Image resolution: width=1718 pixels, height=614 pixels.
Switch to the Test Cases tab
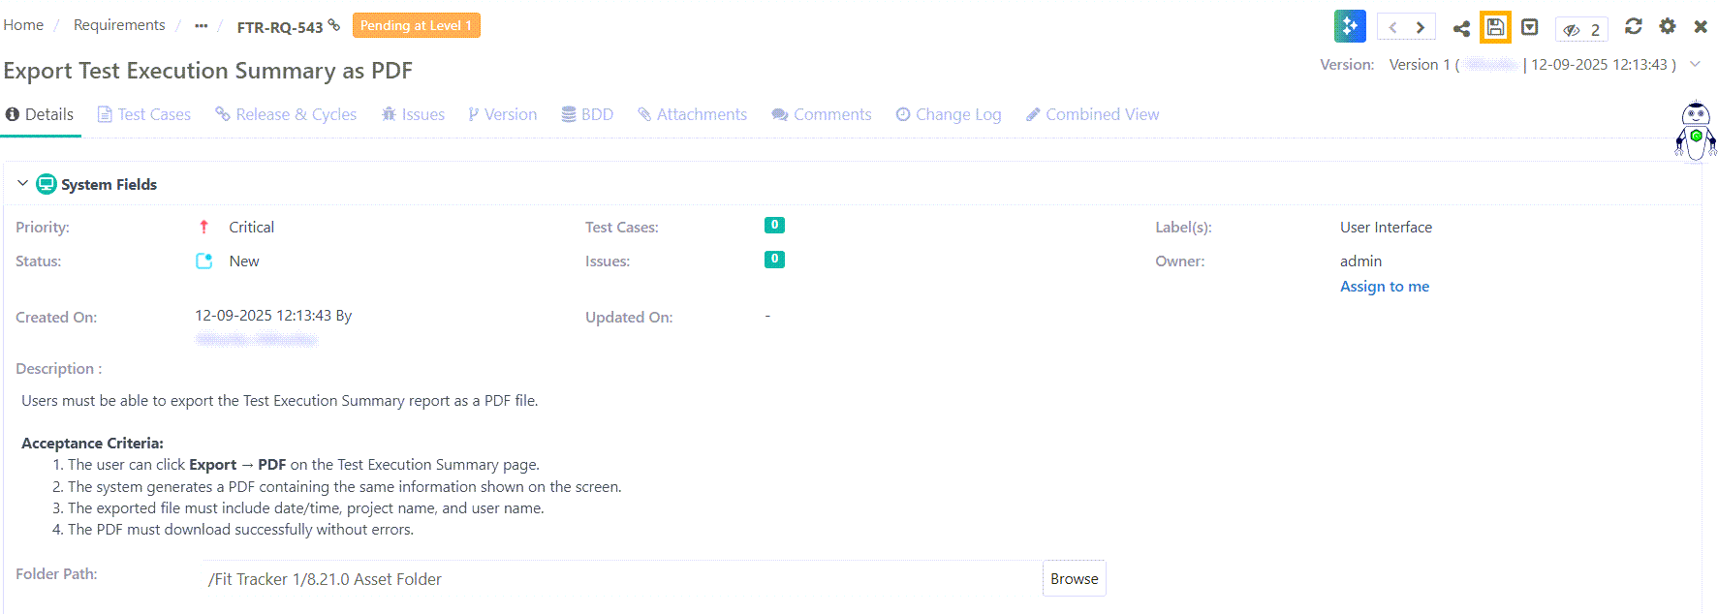144,114
